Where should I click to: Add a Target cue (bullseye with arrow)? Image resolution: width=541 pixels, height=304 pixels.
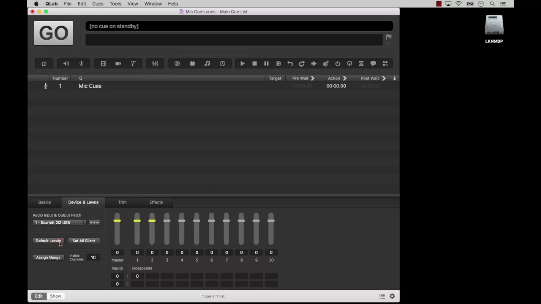pyautogui.click(x=326, y=64)
